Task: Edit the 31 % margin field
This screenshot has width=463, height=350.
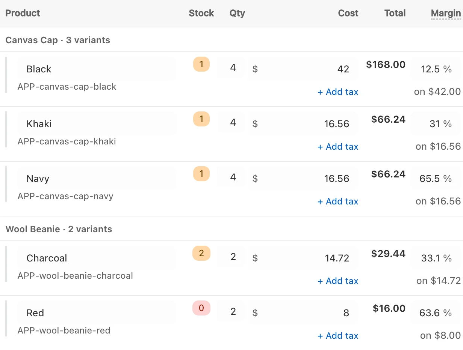Action: click(436, 124)
